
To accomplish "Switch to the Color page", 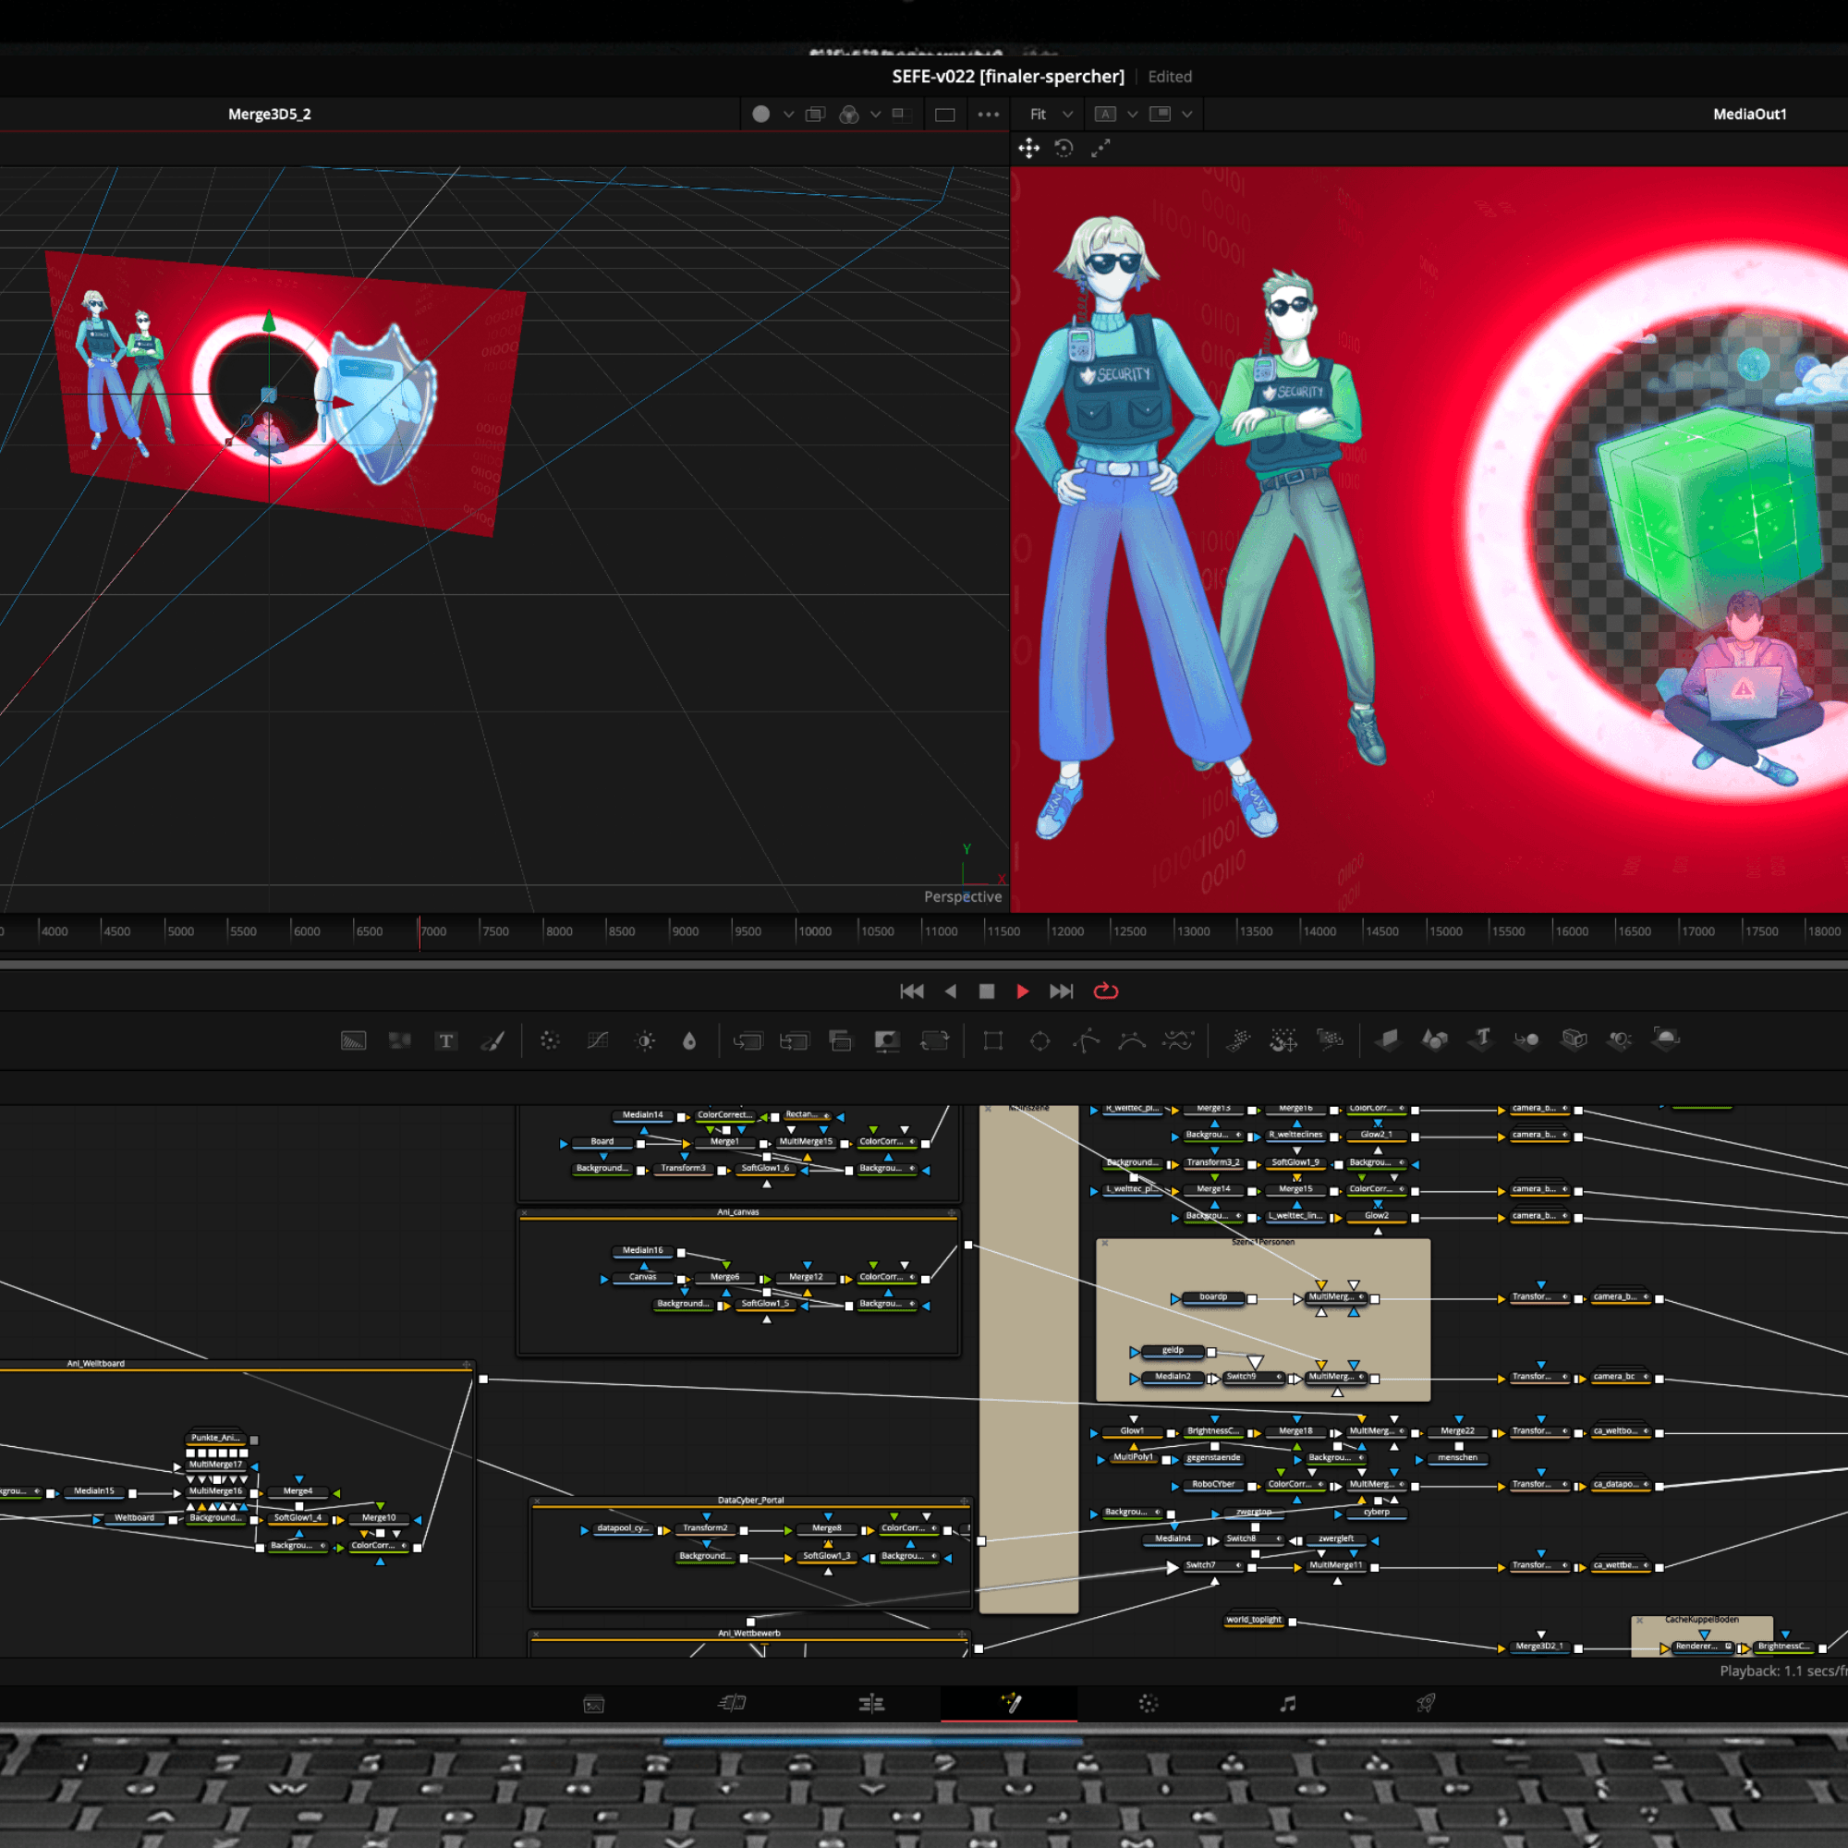I will click(x=1147, y=1704).
